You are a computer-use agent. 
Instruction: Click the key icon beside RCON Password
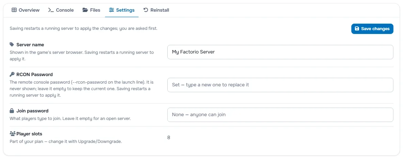point(12,74)
